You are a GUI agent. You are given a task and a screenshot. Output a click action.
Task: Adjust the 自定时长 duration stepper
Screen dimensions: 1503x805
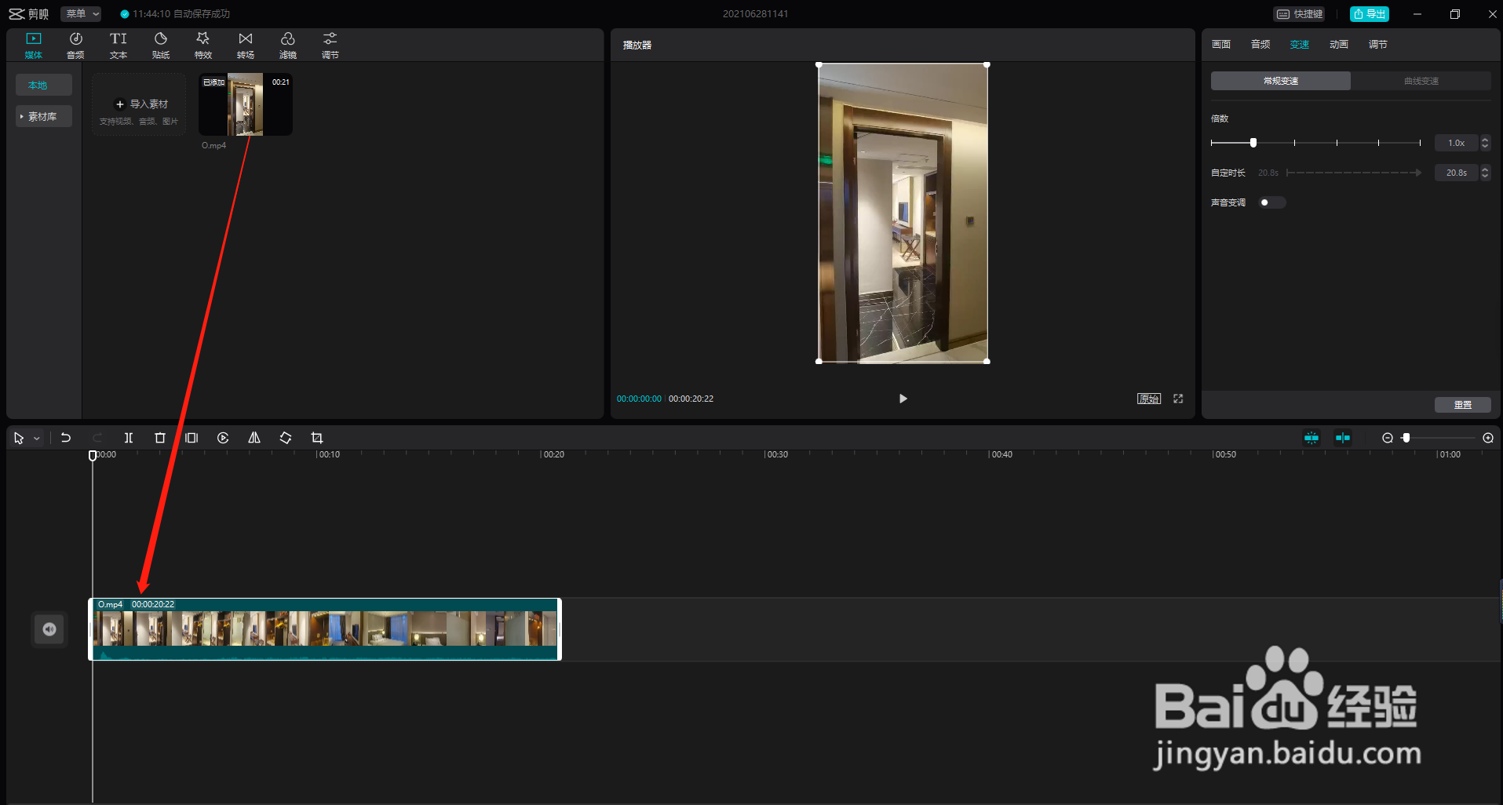1485,173
